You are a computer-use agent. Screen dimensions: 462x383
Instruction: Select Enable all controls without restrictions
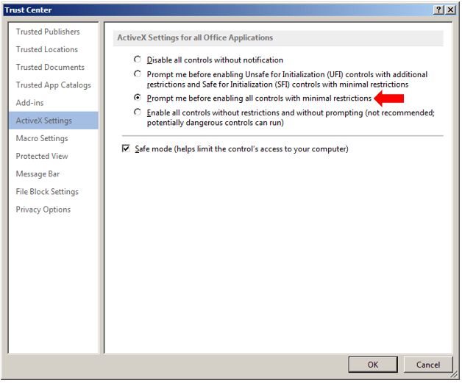click(x=138, y=112)
